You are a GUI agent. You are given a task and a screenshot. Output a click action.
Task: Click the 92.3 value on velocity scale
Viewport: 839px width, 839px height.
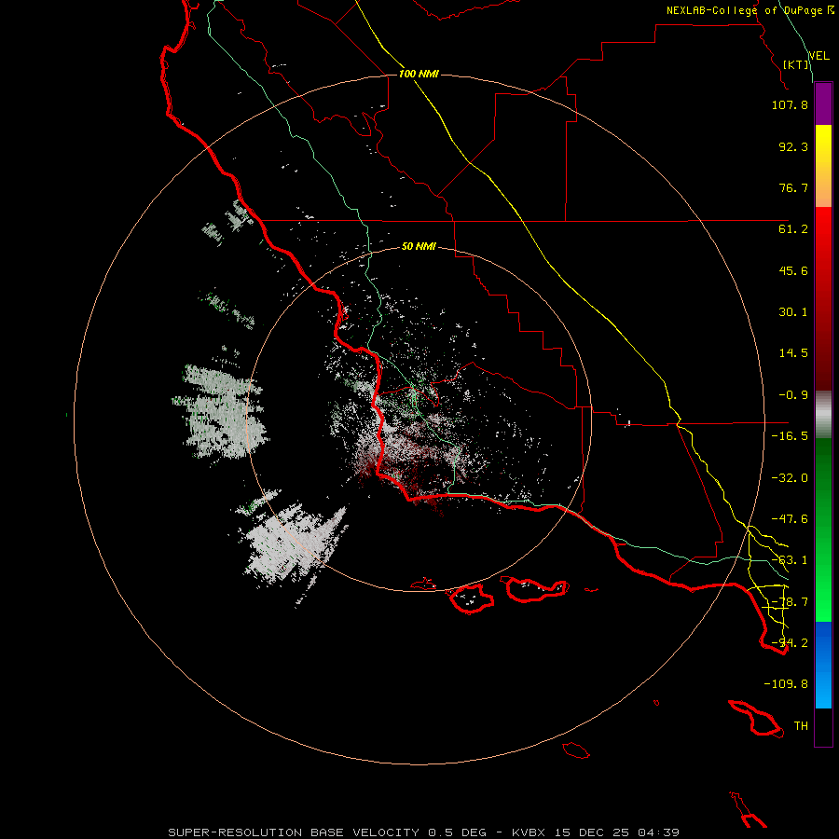[x=793, y=146]
